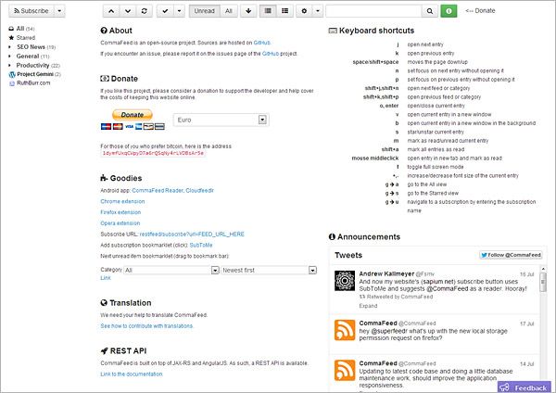Screen dimensions: 556x393
Task: Show All entries via toggle button
Action: (228, 10)
